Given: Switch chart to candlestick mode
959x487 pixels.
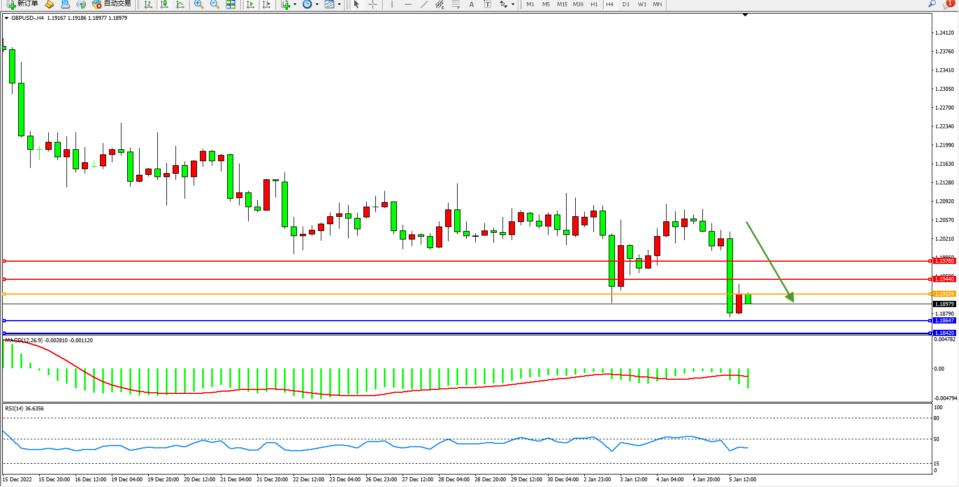Looking at the screenshot, I should point(164,5).
